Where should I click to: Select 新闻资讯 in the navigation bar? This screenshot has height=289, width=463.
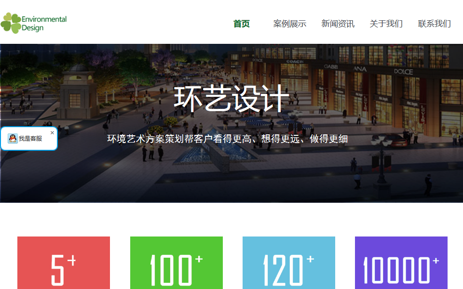point(338,24)
